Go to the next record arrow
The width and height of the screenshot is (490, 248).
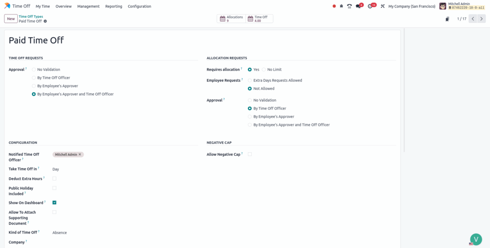(x=481, y=19)
